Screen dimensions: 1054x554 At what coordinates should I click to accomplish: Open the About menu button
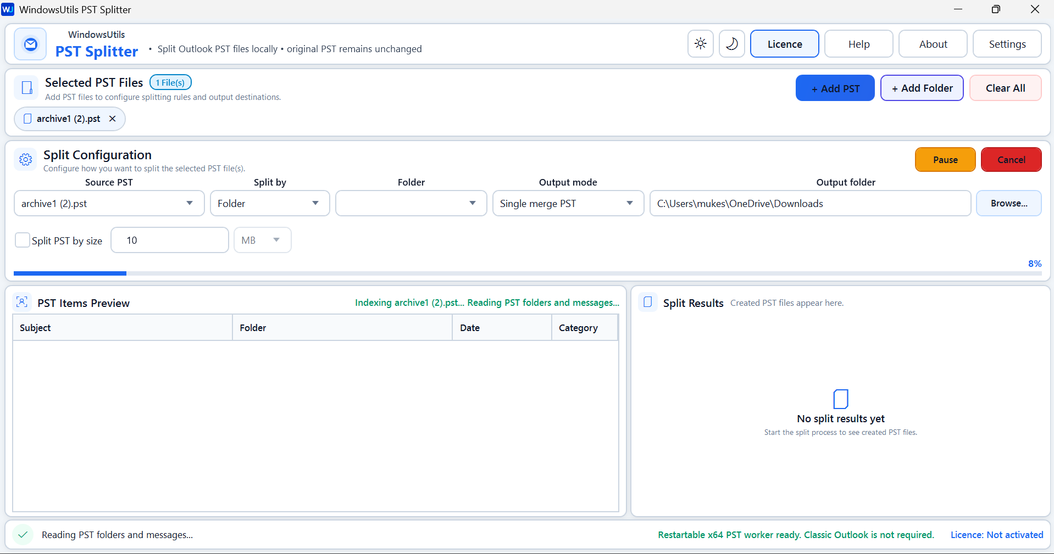tap(933, 44)
